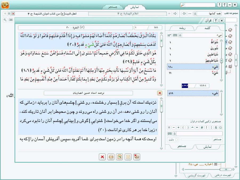The width and height of the screenshot is (240, 180).
Task: Click the print icon in bottom toolbar
Action: point(111,157)
